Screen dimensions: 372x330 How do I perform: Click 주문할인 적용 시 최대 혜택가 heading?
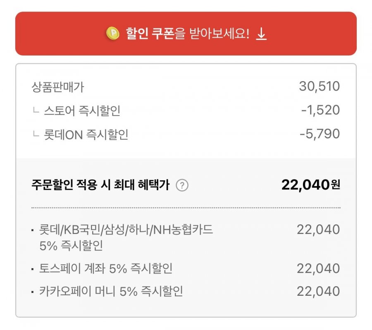pyautogui.click(x=100, y=185)
